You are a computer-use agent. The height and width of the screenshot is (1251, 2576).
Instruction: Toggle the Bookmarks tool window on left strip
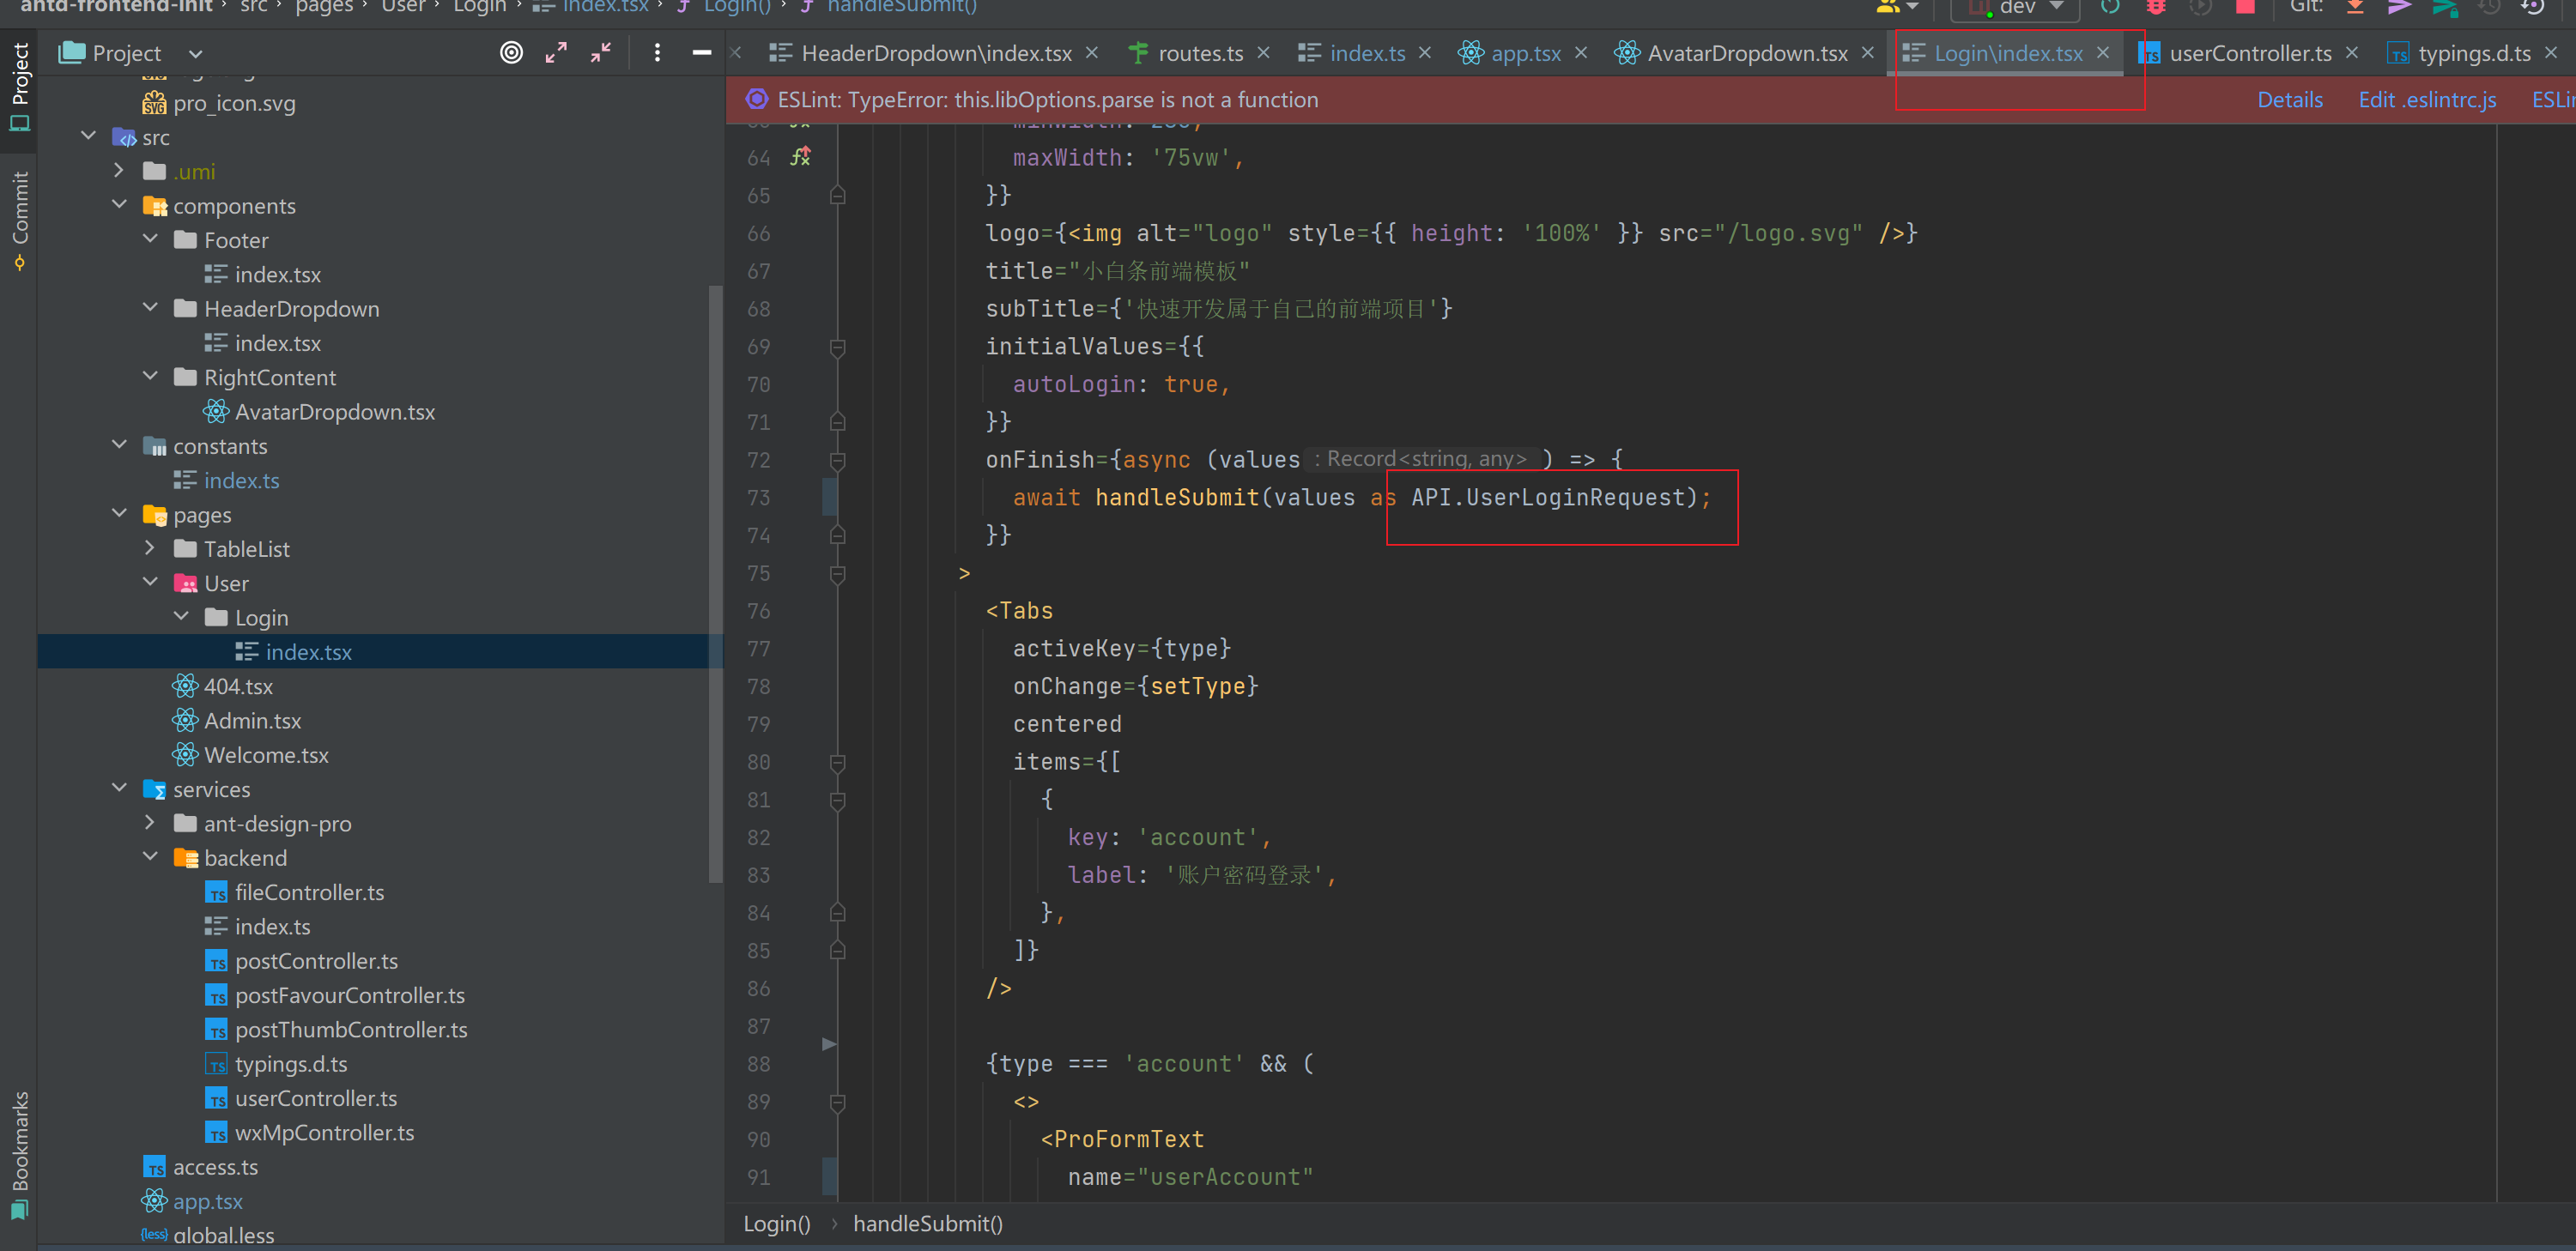pos(19,1155)
